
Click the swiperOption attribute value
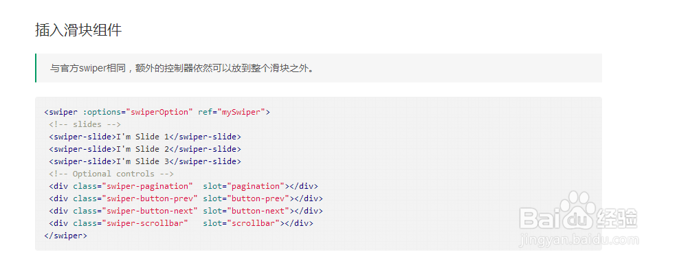[159, 112]
